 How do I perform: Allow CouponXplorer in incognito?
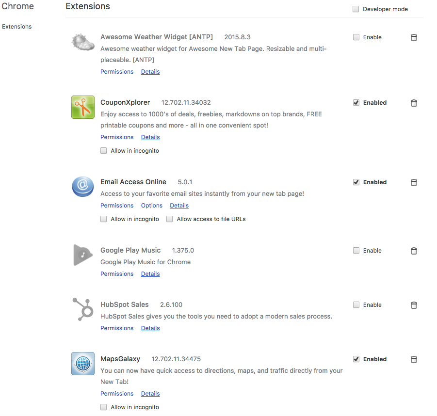pyautogui.click(x=104, y=151)
